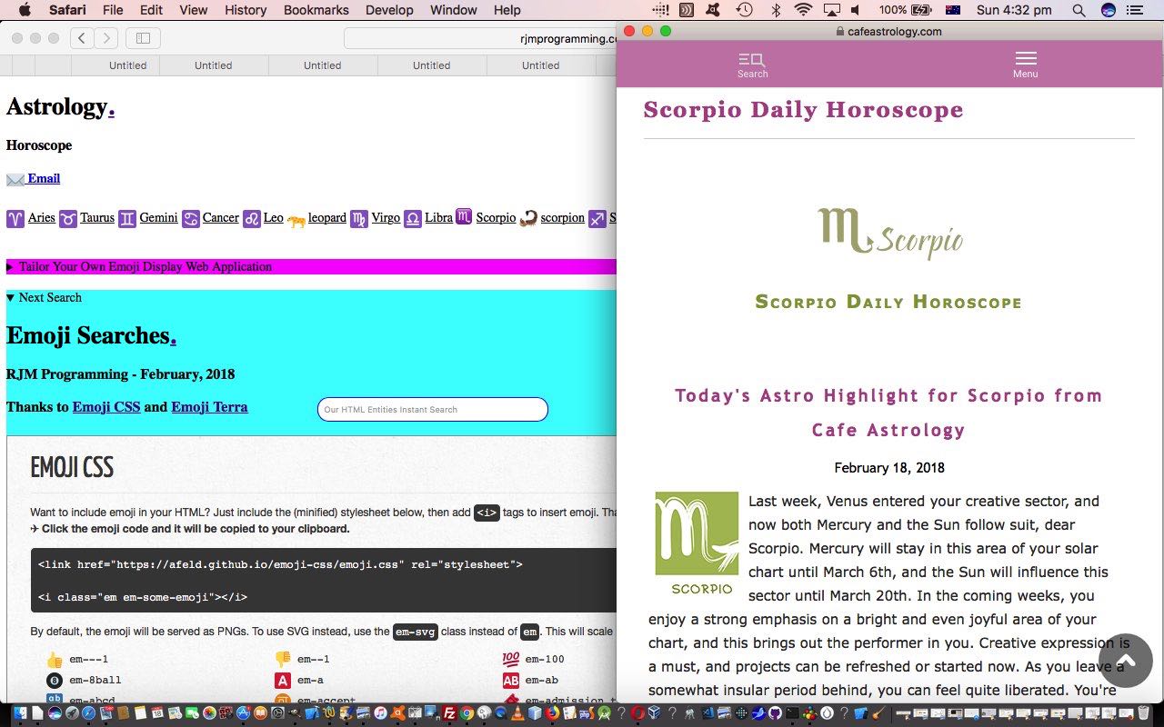The height and width of the screenshot is (727, 1164).
Task: Open the Trash in the Dock
Action: pyautogui.click(x=1143, y=714)
